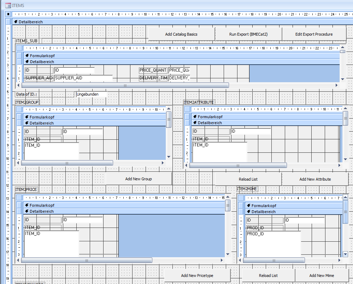Open Edit Export Procedure button
Viewport: 353px width, 284px height.
(x=314, y=34)
